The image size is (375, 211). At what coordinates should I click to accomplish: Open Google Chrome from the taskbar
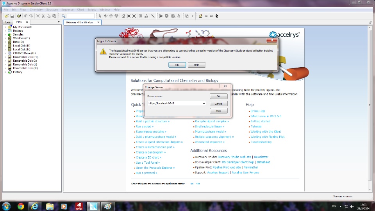[21, 206]
